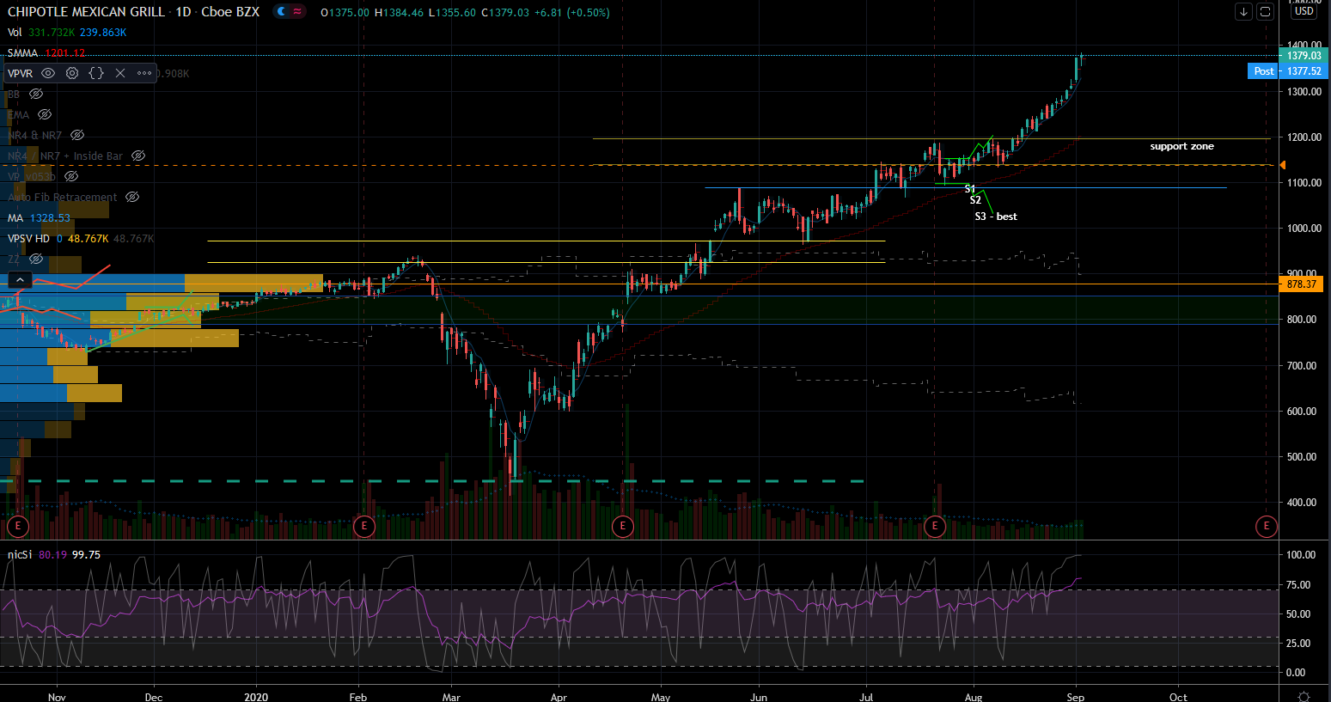The width and height of the screenshot is (1331, 702).
Task: Unhide the NR4 & NR7 indicator
Action: click(x=77, y=135)
